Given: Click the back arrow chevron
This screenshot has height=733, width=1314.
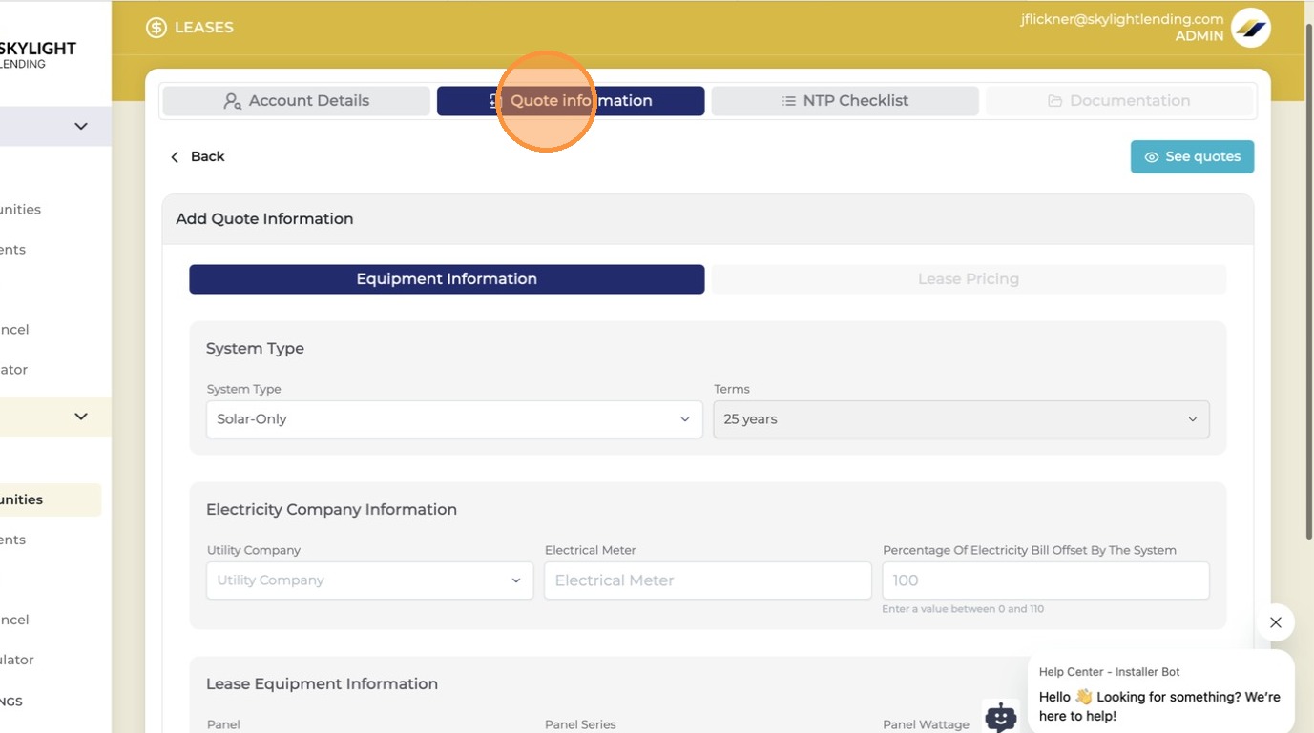Looking at the screenshot, I should [x=175, y=157].
